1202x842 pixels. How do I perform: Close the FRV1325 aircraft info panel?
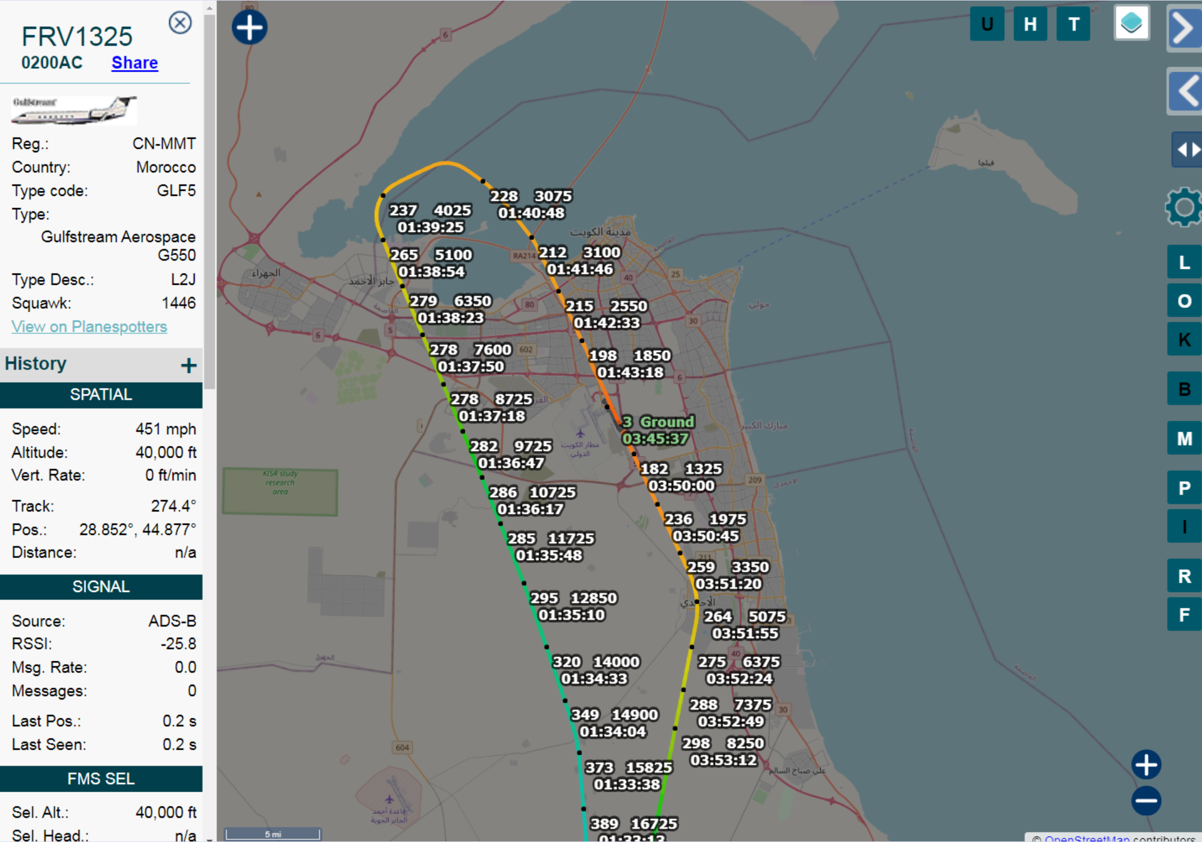click(180, 23)
